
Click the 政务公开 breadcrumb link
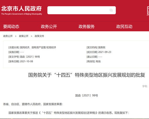[8, 36]
